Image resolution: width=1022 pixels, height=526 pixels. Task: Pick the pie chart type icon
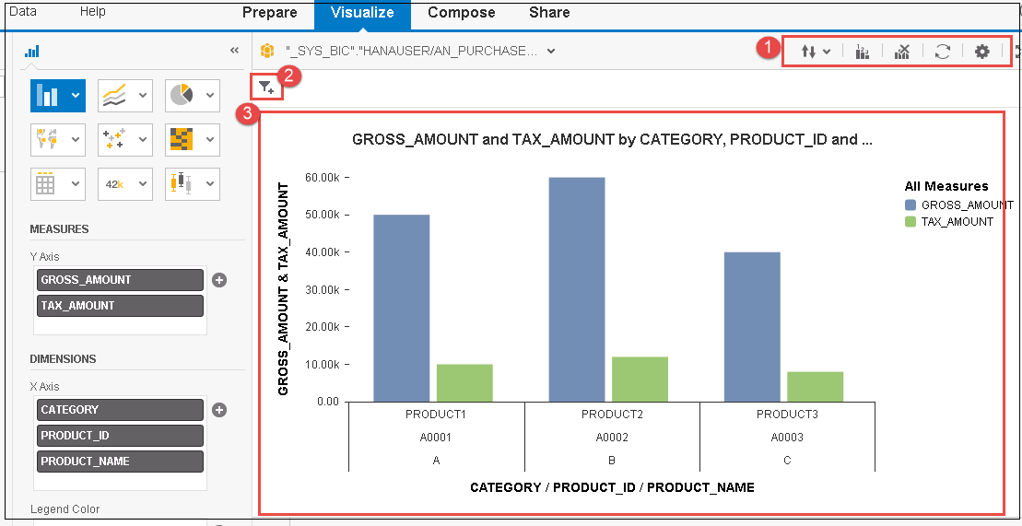click(x=182, y=95)
